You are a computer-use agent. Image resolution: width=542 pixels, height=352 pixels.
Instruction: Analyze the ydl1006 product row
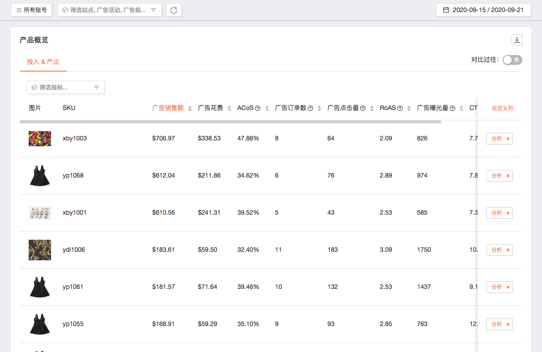pyautogui.click(x=499, y=250)
